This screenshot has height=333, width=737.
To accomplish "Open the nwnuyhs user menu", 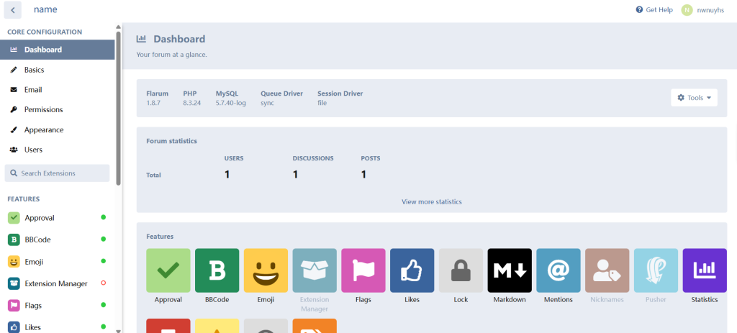I will point(702,10).
